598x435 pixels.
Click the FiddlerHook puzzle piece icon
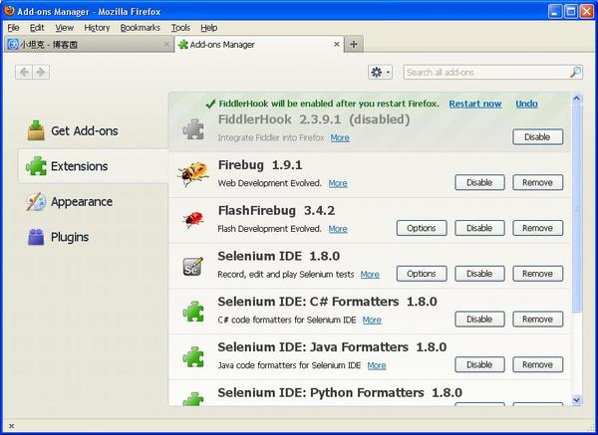[192, 128]
